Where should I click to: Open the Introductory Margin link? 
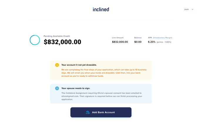(x=163, y=38)
